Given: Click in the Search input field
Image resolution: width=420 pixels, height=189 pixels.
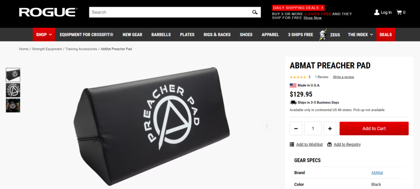Looking at the screenshot, I should tap(170, 12).
